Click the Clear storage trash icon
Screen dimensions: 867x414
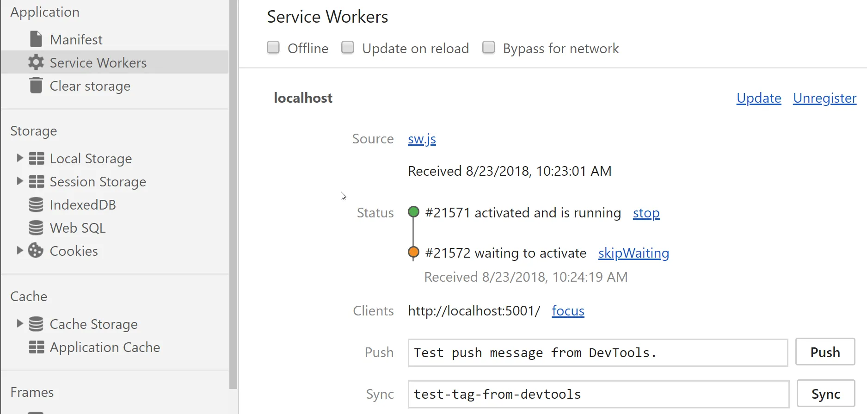click(x=36, y=86)
